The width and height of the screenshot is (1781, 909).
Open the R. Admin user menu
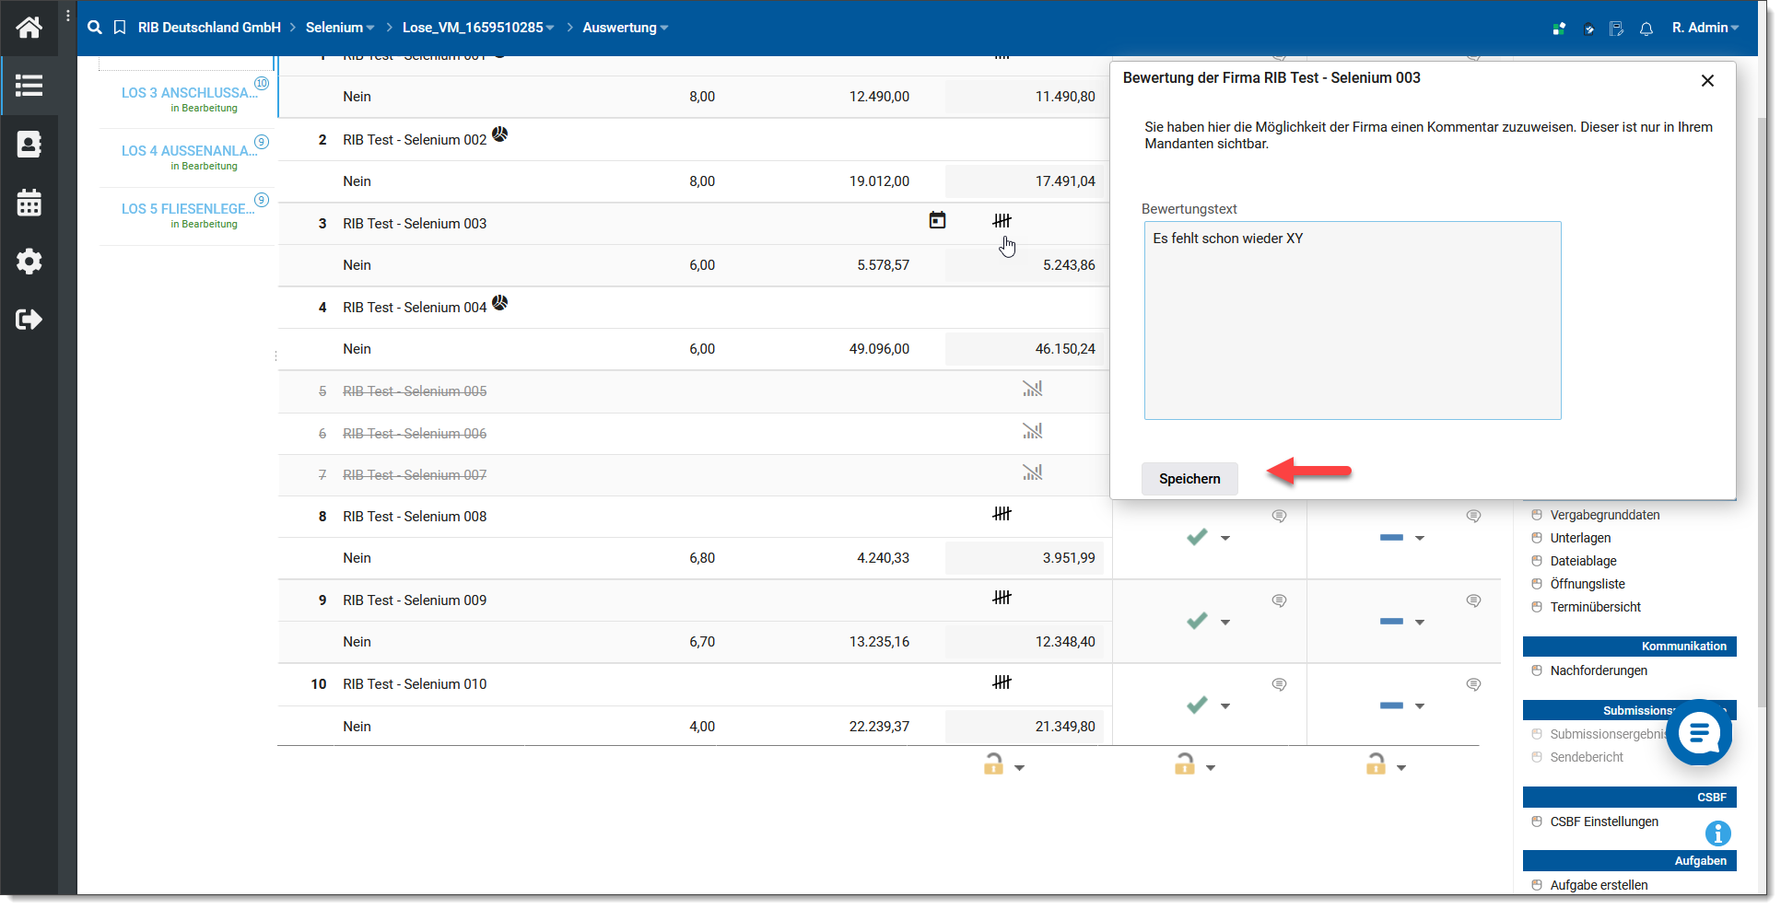(x=1705, y=28)
